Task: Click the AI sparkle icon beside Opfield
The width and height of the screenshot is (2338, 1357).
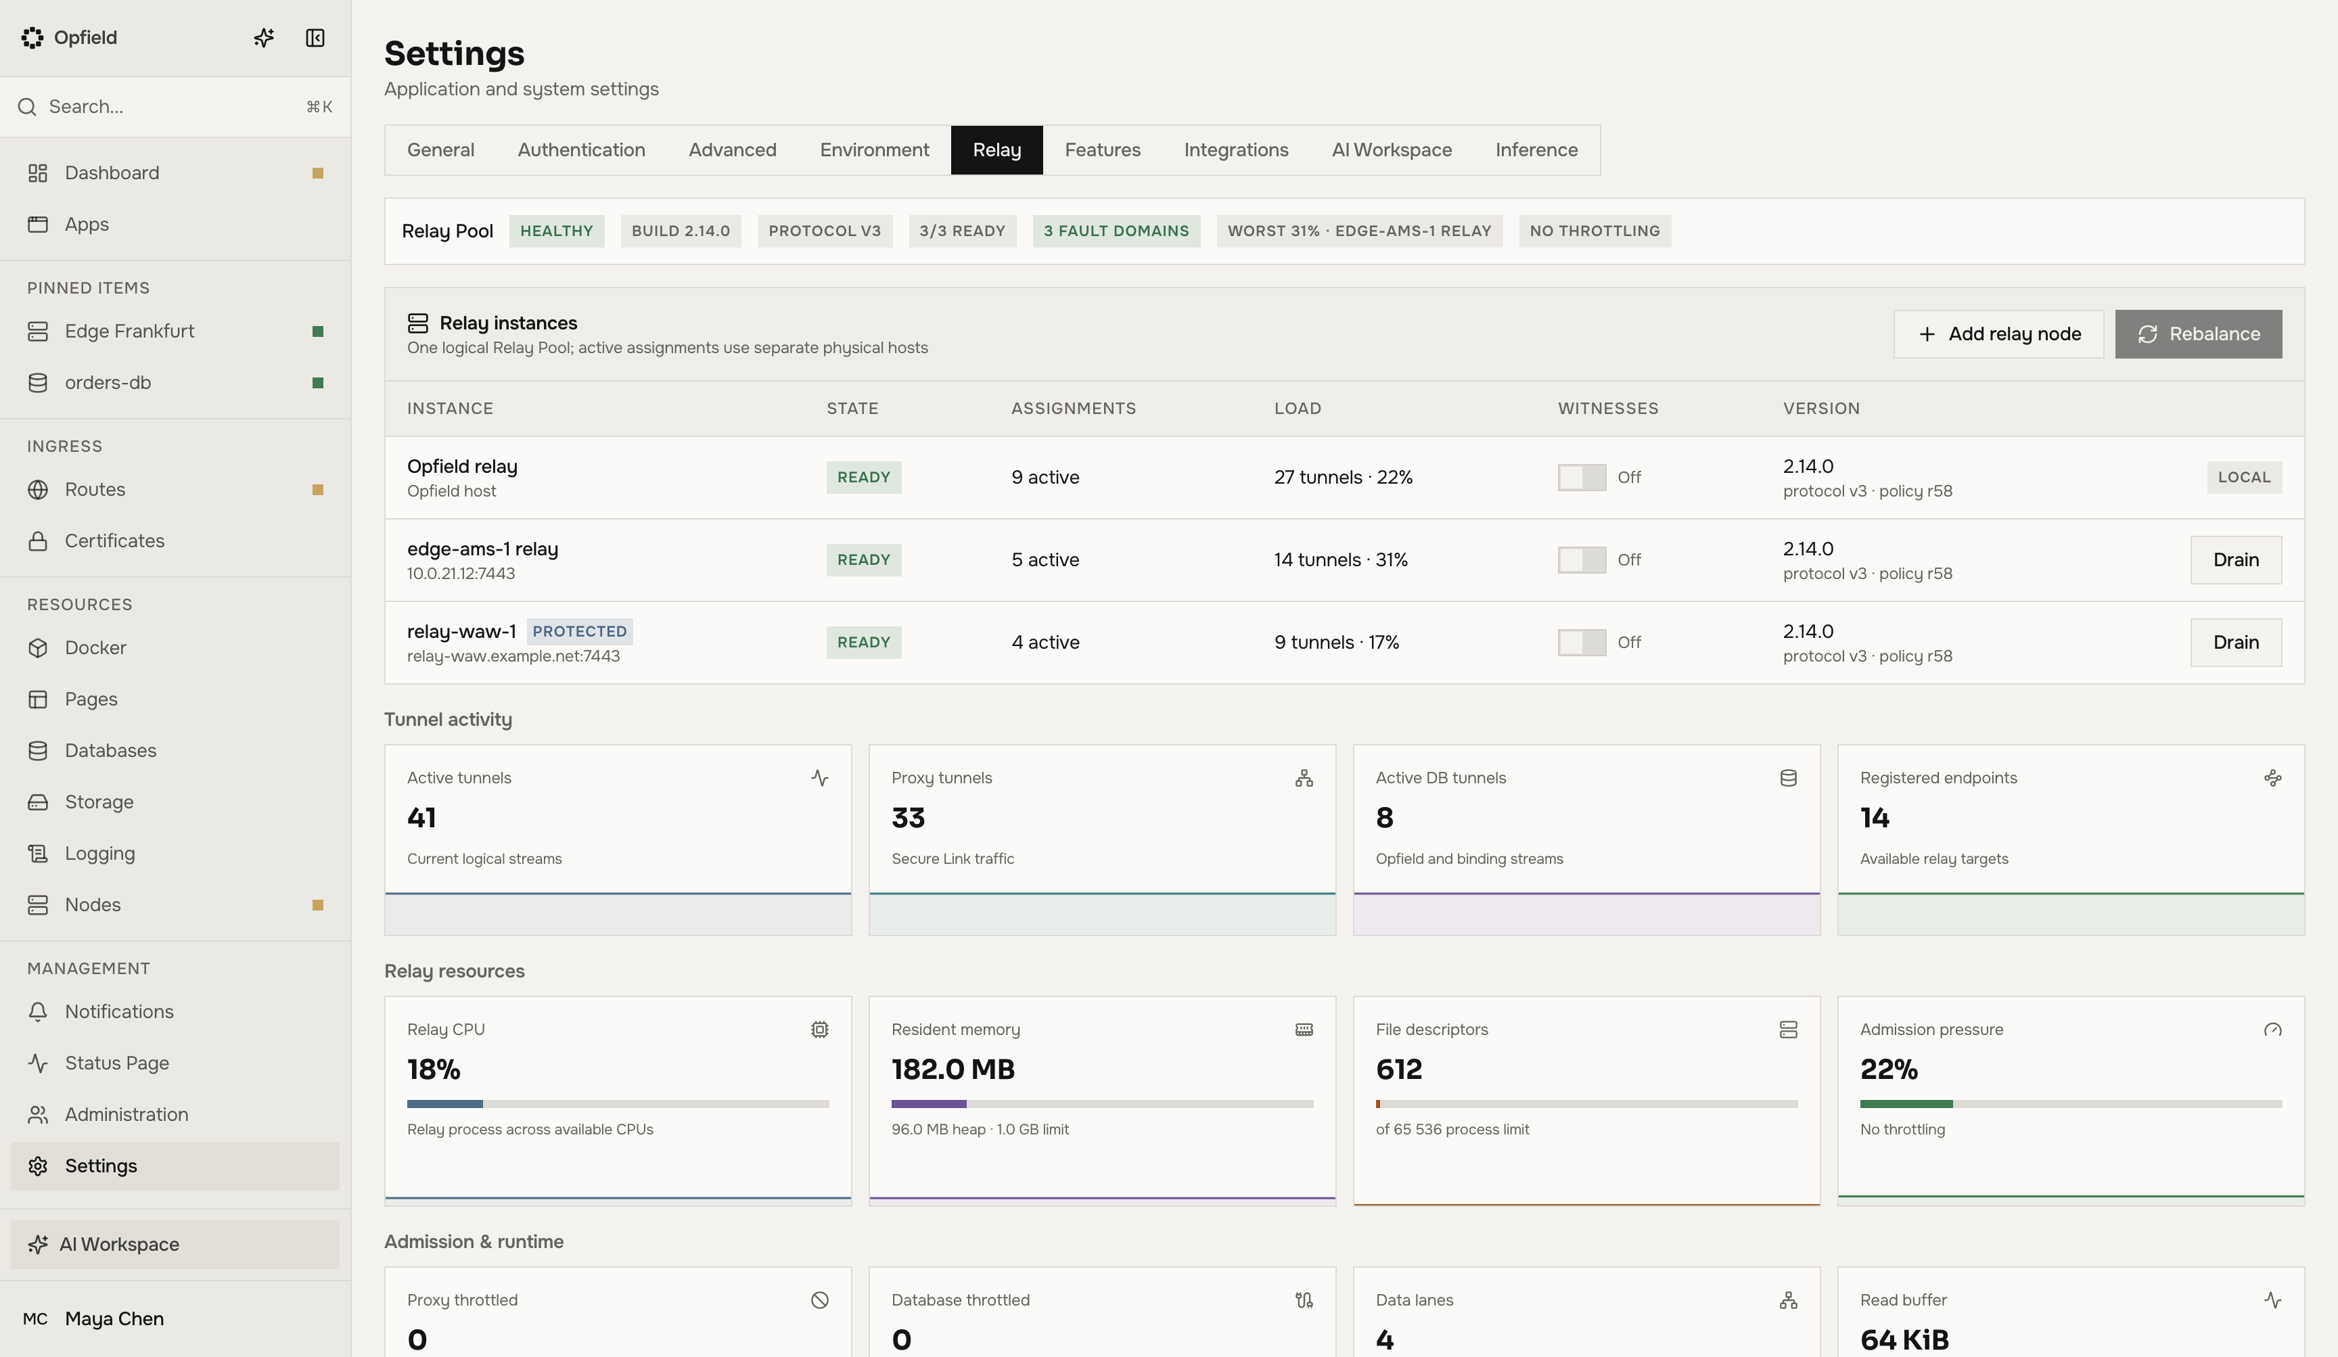Action: (x=263, y=38)
